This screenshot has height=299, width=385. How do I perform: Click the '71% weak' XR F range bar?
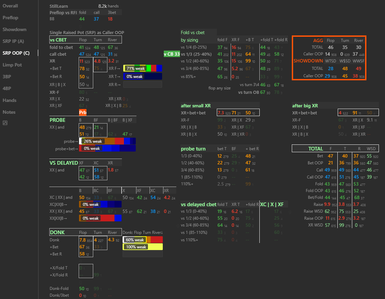click(x=143, y=68)
